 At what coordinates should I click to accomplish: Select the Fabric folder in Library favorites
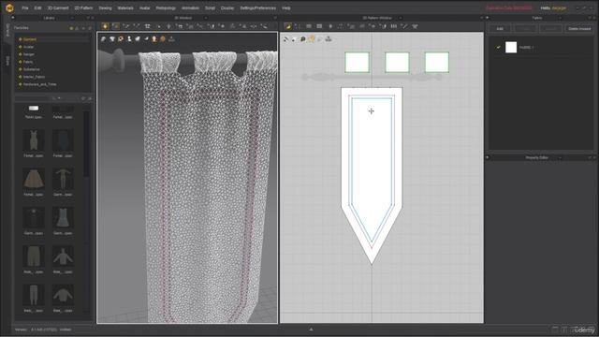[x=28, y=62]
